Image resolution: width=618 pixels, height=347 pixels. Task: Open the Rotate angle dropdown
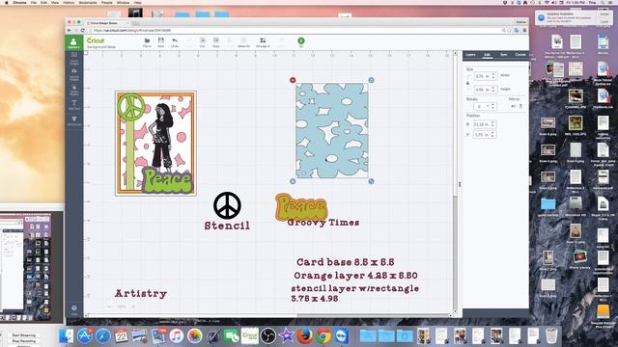485,106
